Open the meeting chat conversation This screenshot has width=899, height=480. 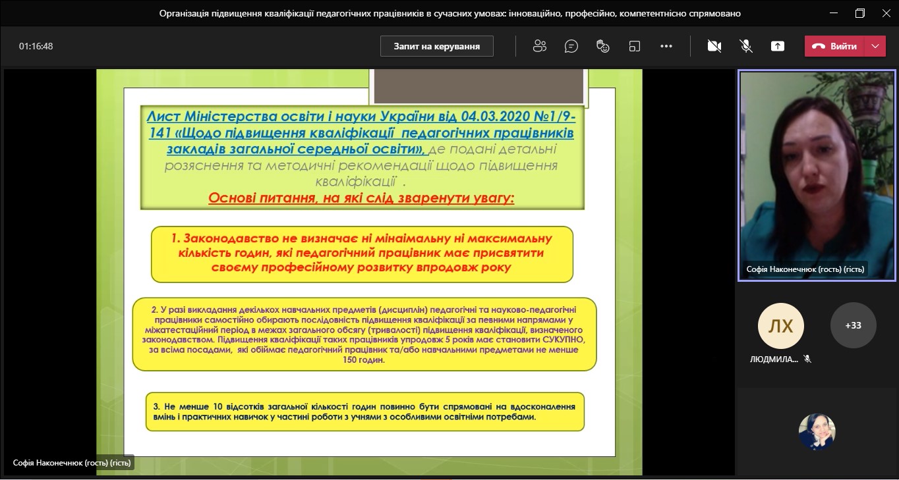point(571,46)
